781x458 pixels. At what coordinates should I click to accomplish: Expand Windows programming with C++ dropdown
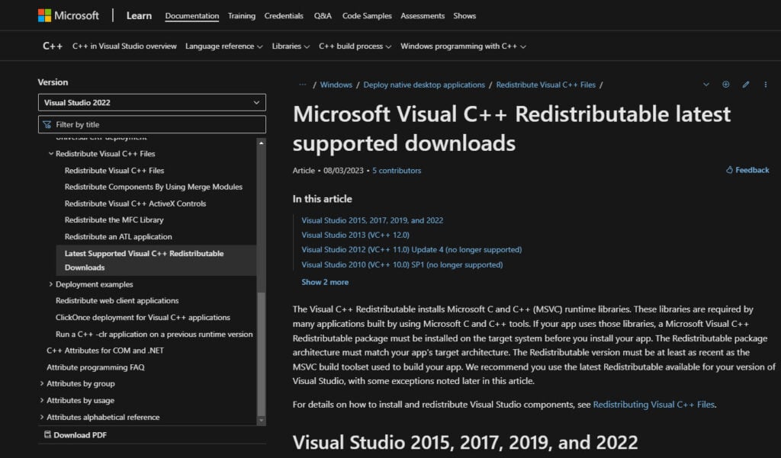pos(463,46)
